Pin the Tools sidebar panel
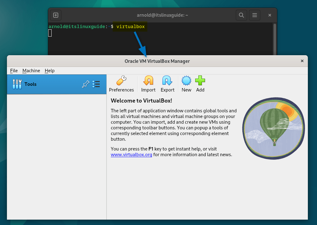The width and height of the screenshot is (317, 225). click(x=86, y=84)
